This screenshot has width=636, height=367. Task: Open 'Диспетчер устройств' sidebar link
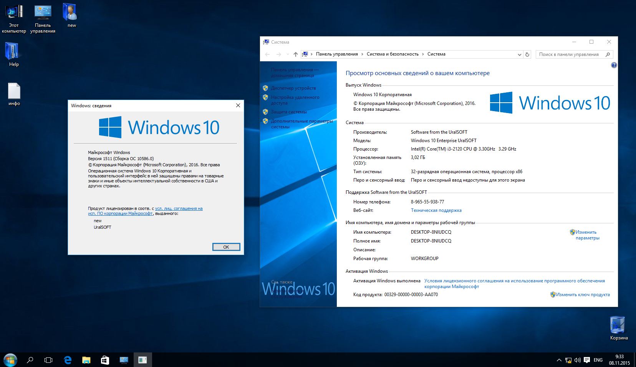pos(293,88)
